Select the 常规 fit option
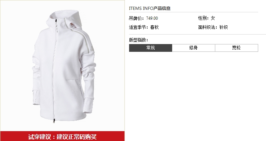This screenshot has height=141, width=266. point(150,48)
